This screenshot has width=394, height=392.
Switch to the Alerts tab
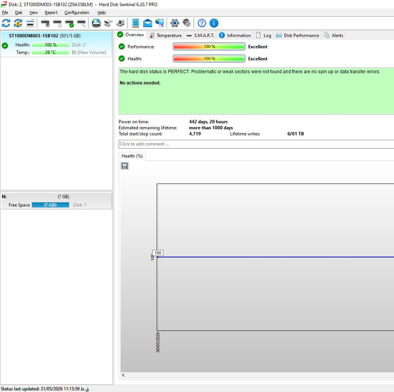[334, 35]
